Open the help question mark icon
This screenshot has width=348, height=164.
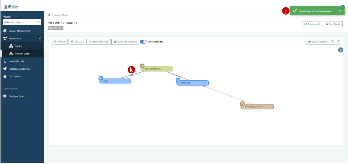pyautogui.click(x=341, y=50)
